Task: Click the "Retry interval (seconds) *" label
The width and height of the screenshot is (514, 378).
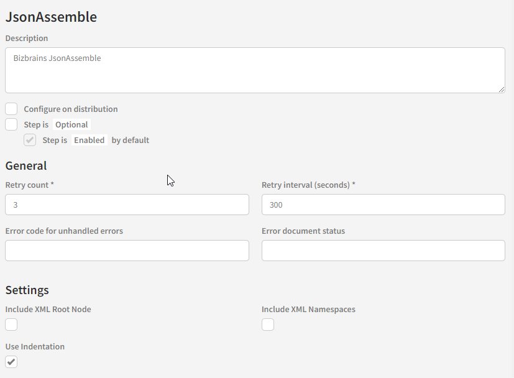Action: coord(308,185)
